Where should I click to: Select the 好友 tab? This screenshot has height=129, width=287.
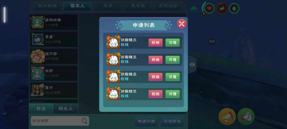(x=41, y=109)
